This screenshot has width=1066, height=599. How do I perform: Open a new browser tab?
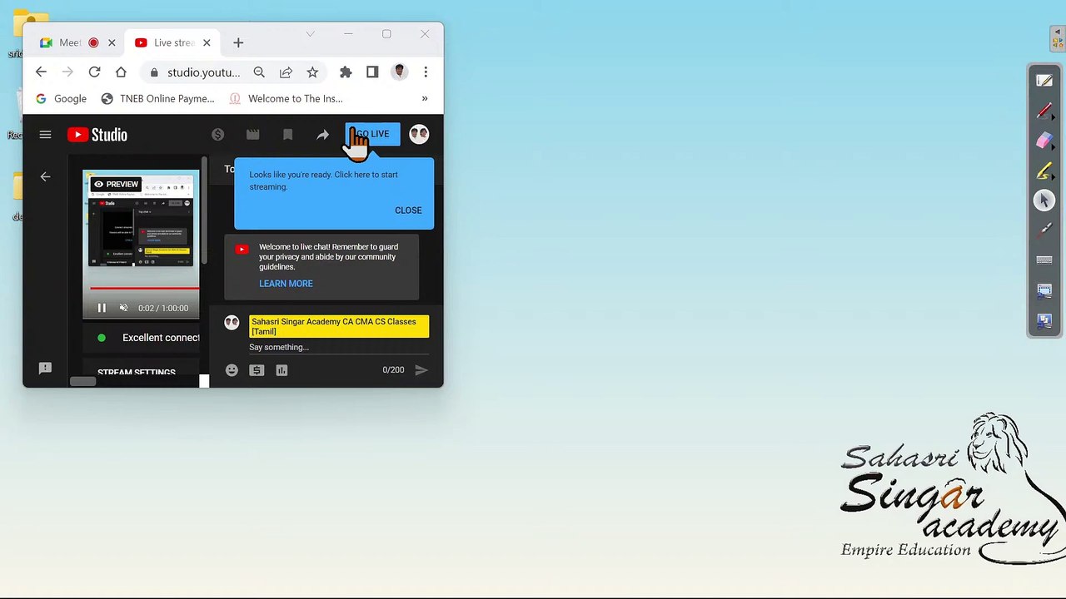[238, 42]
